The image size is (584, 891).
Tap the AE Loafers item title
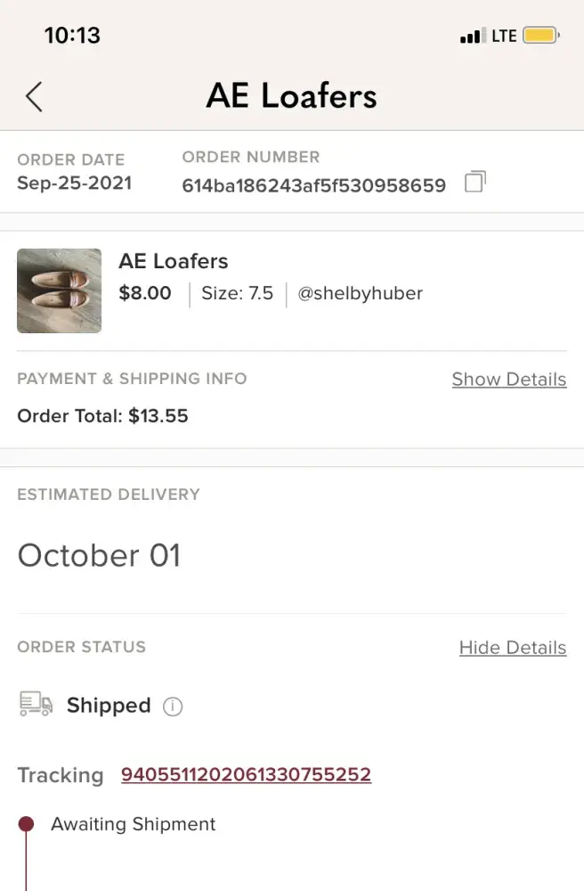click(173, 261)
